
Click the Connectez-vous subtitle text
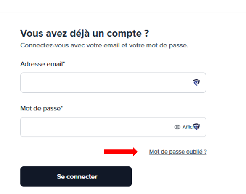coord(104,45)
